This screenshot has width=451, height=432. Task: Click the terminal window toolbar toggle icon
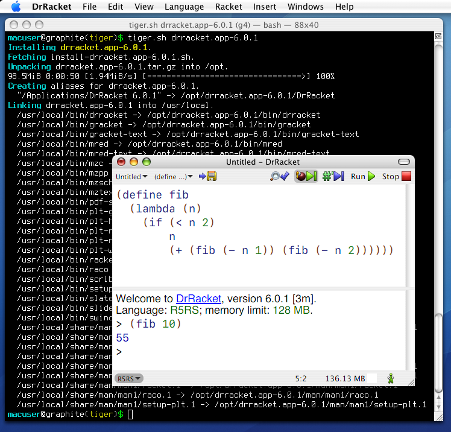tap(438, 36)
